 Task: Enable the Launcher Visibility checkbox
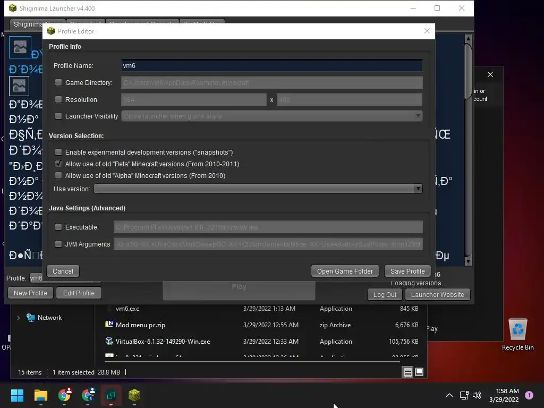[58, 116]
